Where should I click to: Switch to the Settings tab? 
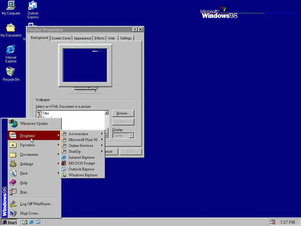point(126,38)
